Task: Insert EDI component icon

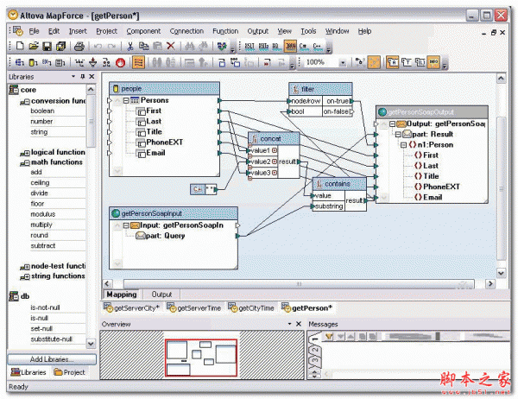Action: point(47,62)
